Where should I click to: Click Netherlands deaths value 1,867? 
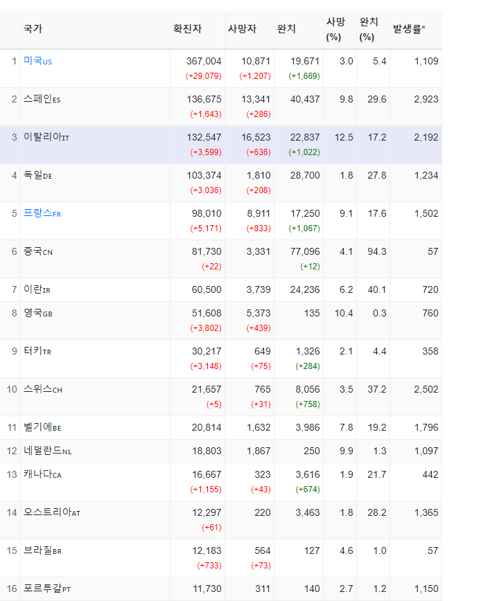259,451
